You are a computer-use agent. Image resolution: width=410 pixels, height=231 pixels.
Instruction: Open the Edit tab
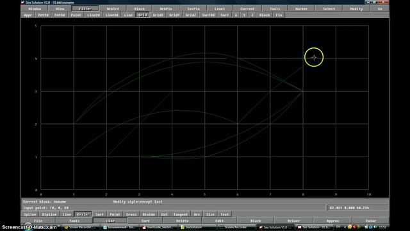click(219, 221)
